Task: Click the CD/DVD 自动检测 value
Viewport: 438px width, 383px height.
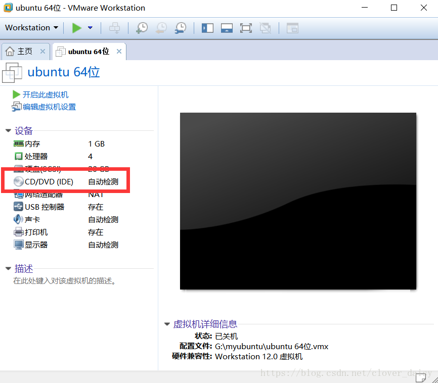Action: pos(103,182)
